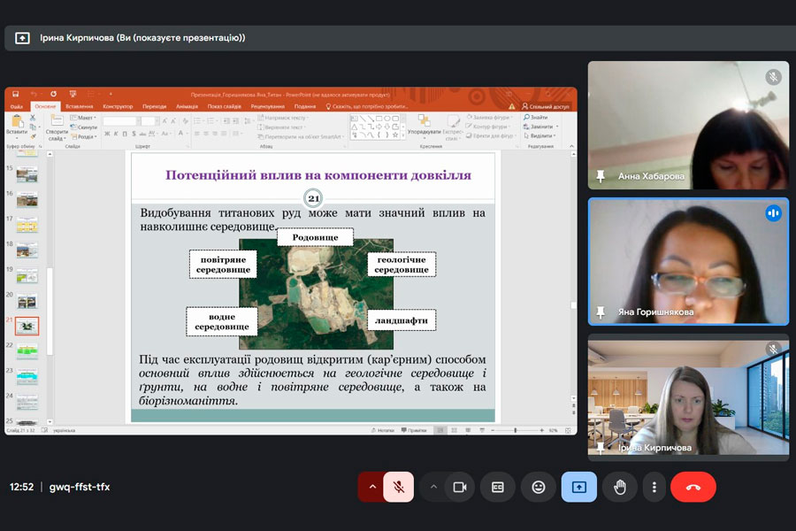Select slide 22 thumbnail in slide panel

[x=27, y=350]
